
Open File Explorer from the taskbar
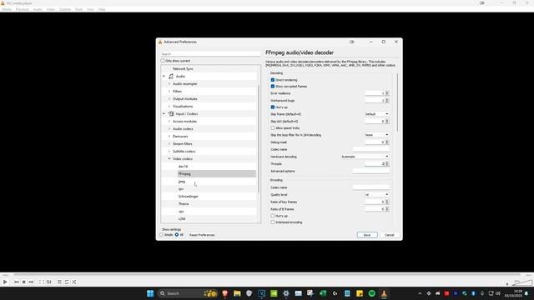click(x=237, y=293)
